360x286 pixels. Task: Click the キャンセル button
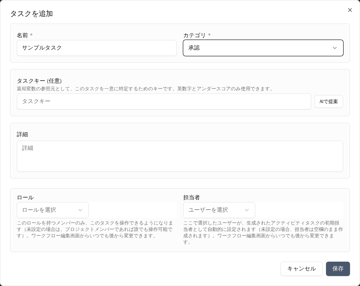point(302,269)
